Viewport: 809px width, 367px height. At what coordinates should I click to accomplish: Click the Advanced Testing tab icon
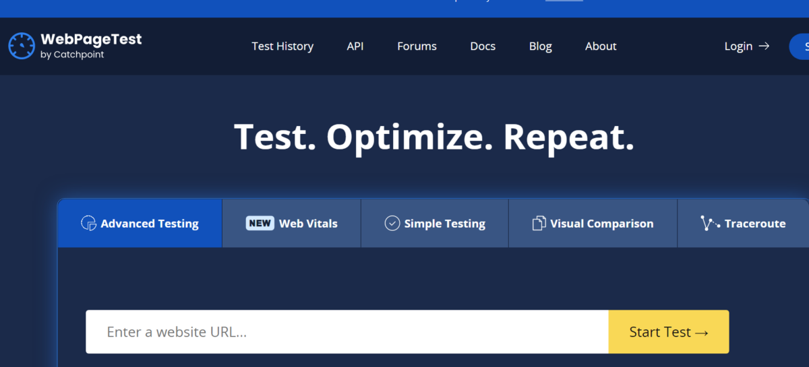coord(88,224)
